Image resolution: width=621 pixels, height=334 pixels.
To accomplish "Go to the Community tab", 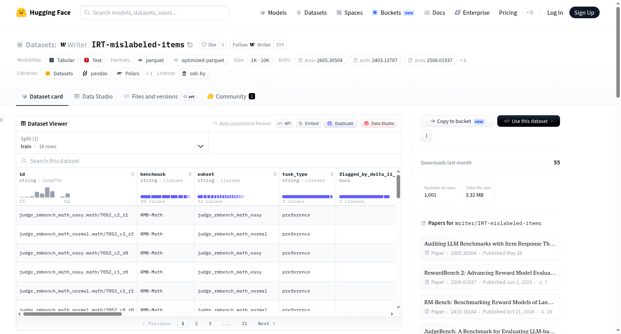I will point(231,97).
